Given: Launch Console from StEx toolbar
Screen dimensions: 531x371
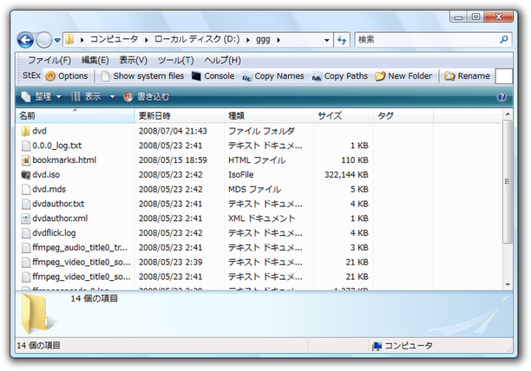Looking at the screenshot, I should point(213,76).
